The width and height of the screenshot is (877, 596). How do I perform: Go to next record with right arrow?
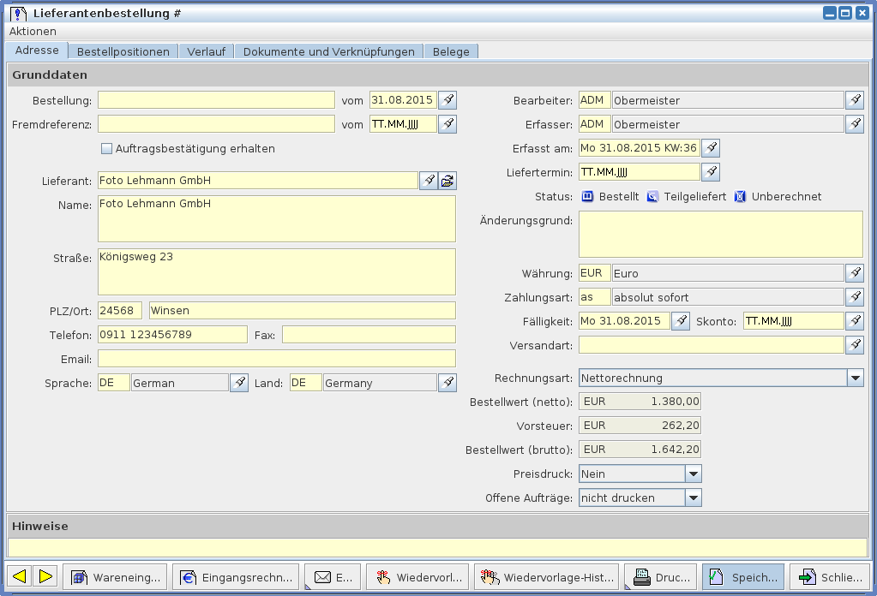tap(45, 577)
